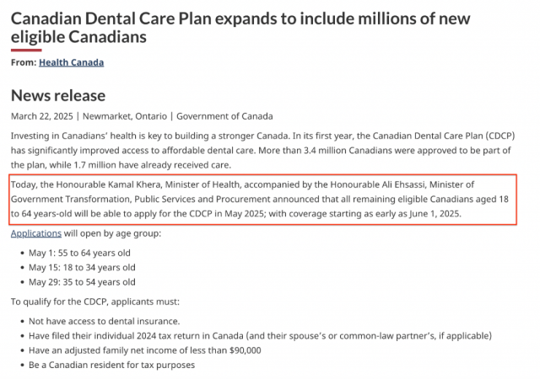
Task: Open the Health Canada link
Action: click(71, 62)
